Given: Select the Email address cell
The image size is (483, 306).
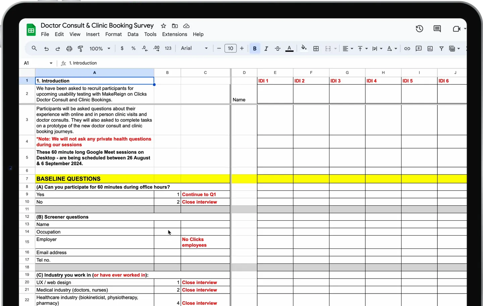Looking at the screenshot, I should (95, 252).
